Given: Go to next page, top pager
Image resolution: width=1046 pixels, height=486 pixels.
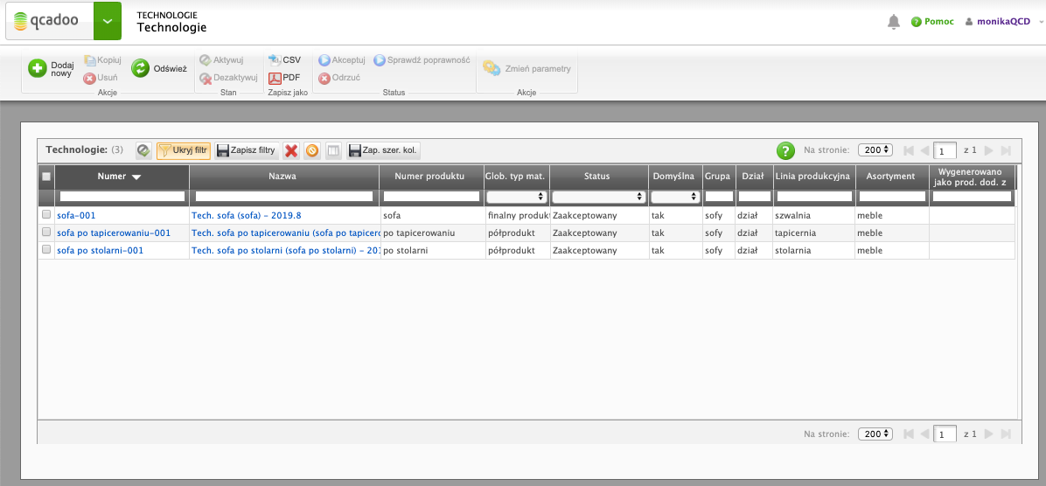Looking at the screenshot, I should (x=988, y=150).
